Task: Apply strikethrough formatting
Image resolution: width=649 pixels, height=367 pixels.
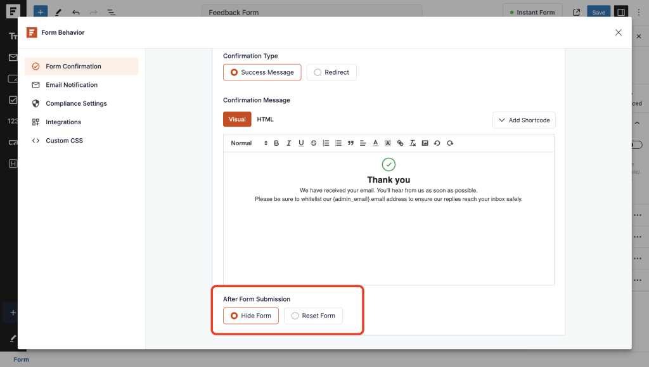Action: click(313, 143)
